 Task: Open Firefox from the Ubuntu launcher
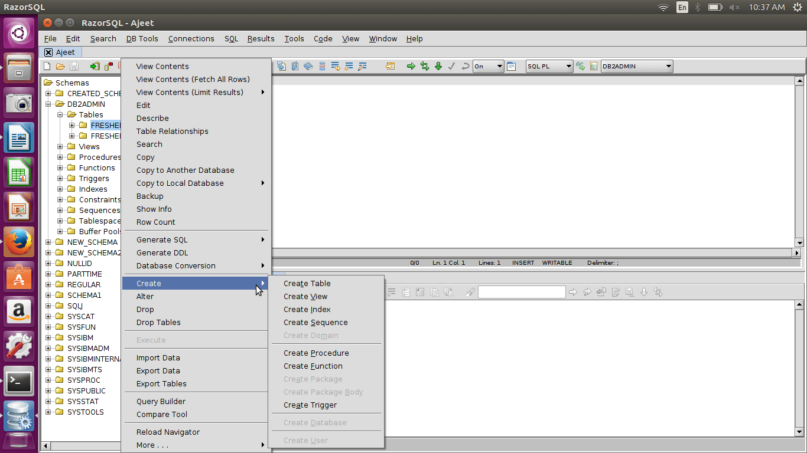19,241
